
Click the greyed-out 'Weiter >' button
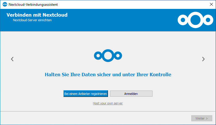point(202,118)
